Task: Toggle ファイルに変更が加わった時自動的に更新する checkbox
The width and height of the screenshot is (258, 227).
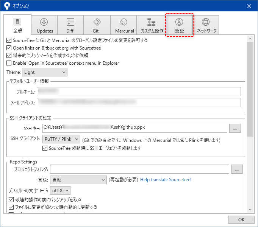Action: [11, 207]
